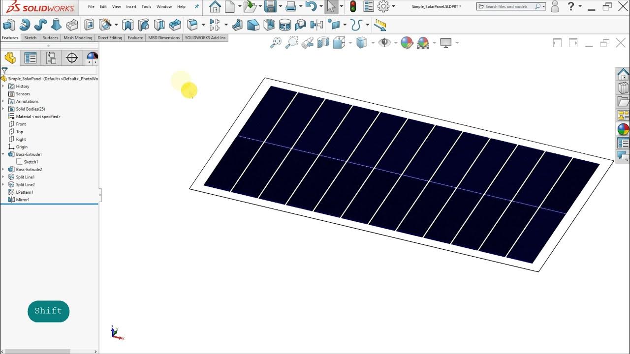Open the DimXpertManager crosshair tab
This screenshot has height=354, width=630.
[72, 58]
